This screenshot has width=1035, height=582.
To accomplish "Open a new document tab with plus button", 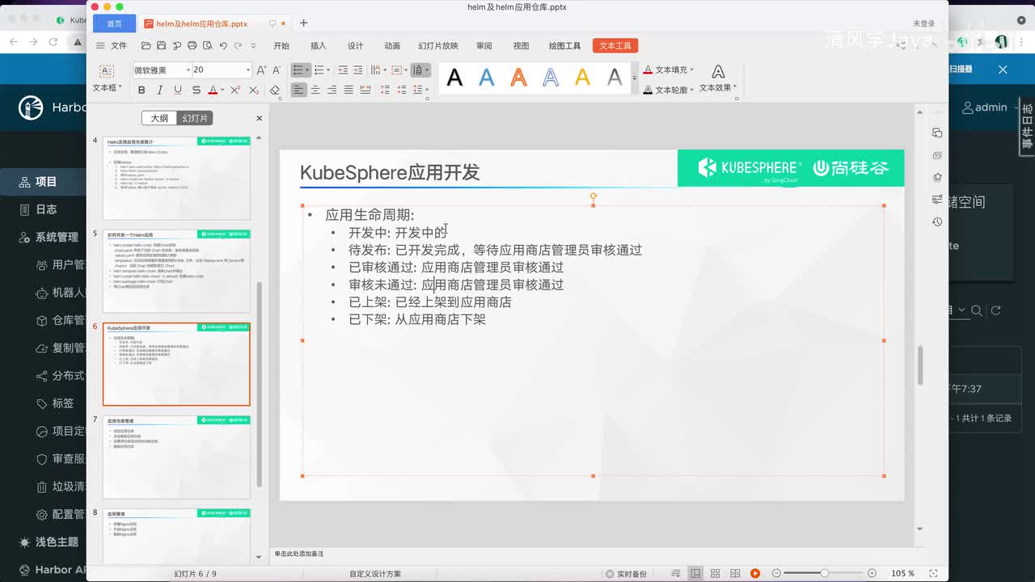I will 303,23.
